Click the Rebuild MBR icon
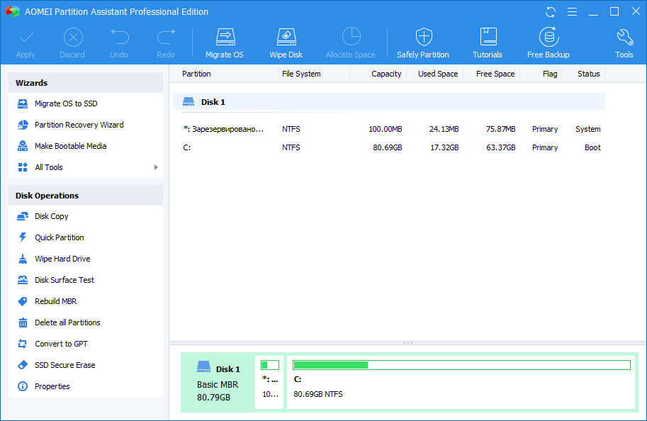647x421 pixels. (23, 301)
